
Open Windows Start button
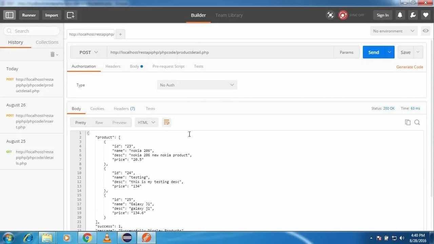pos(8,238)
